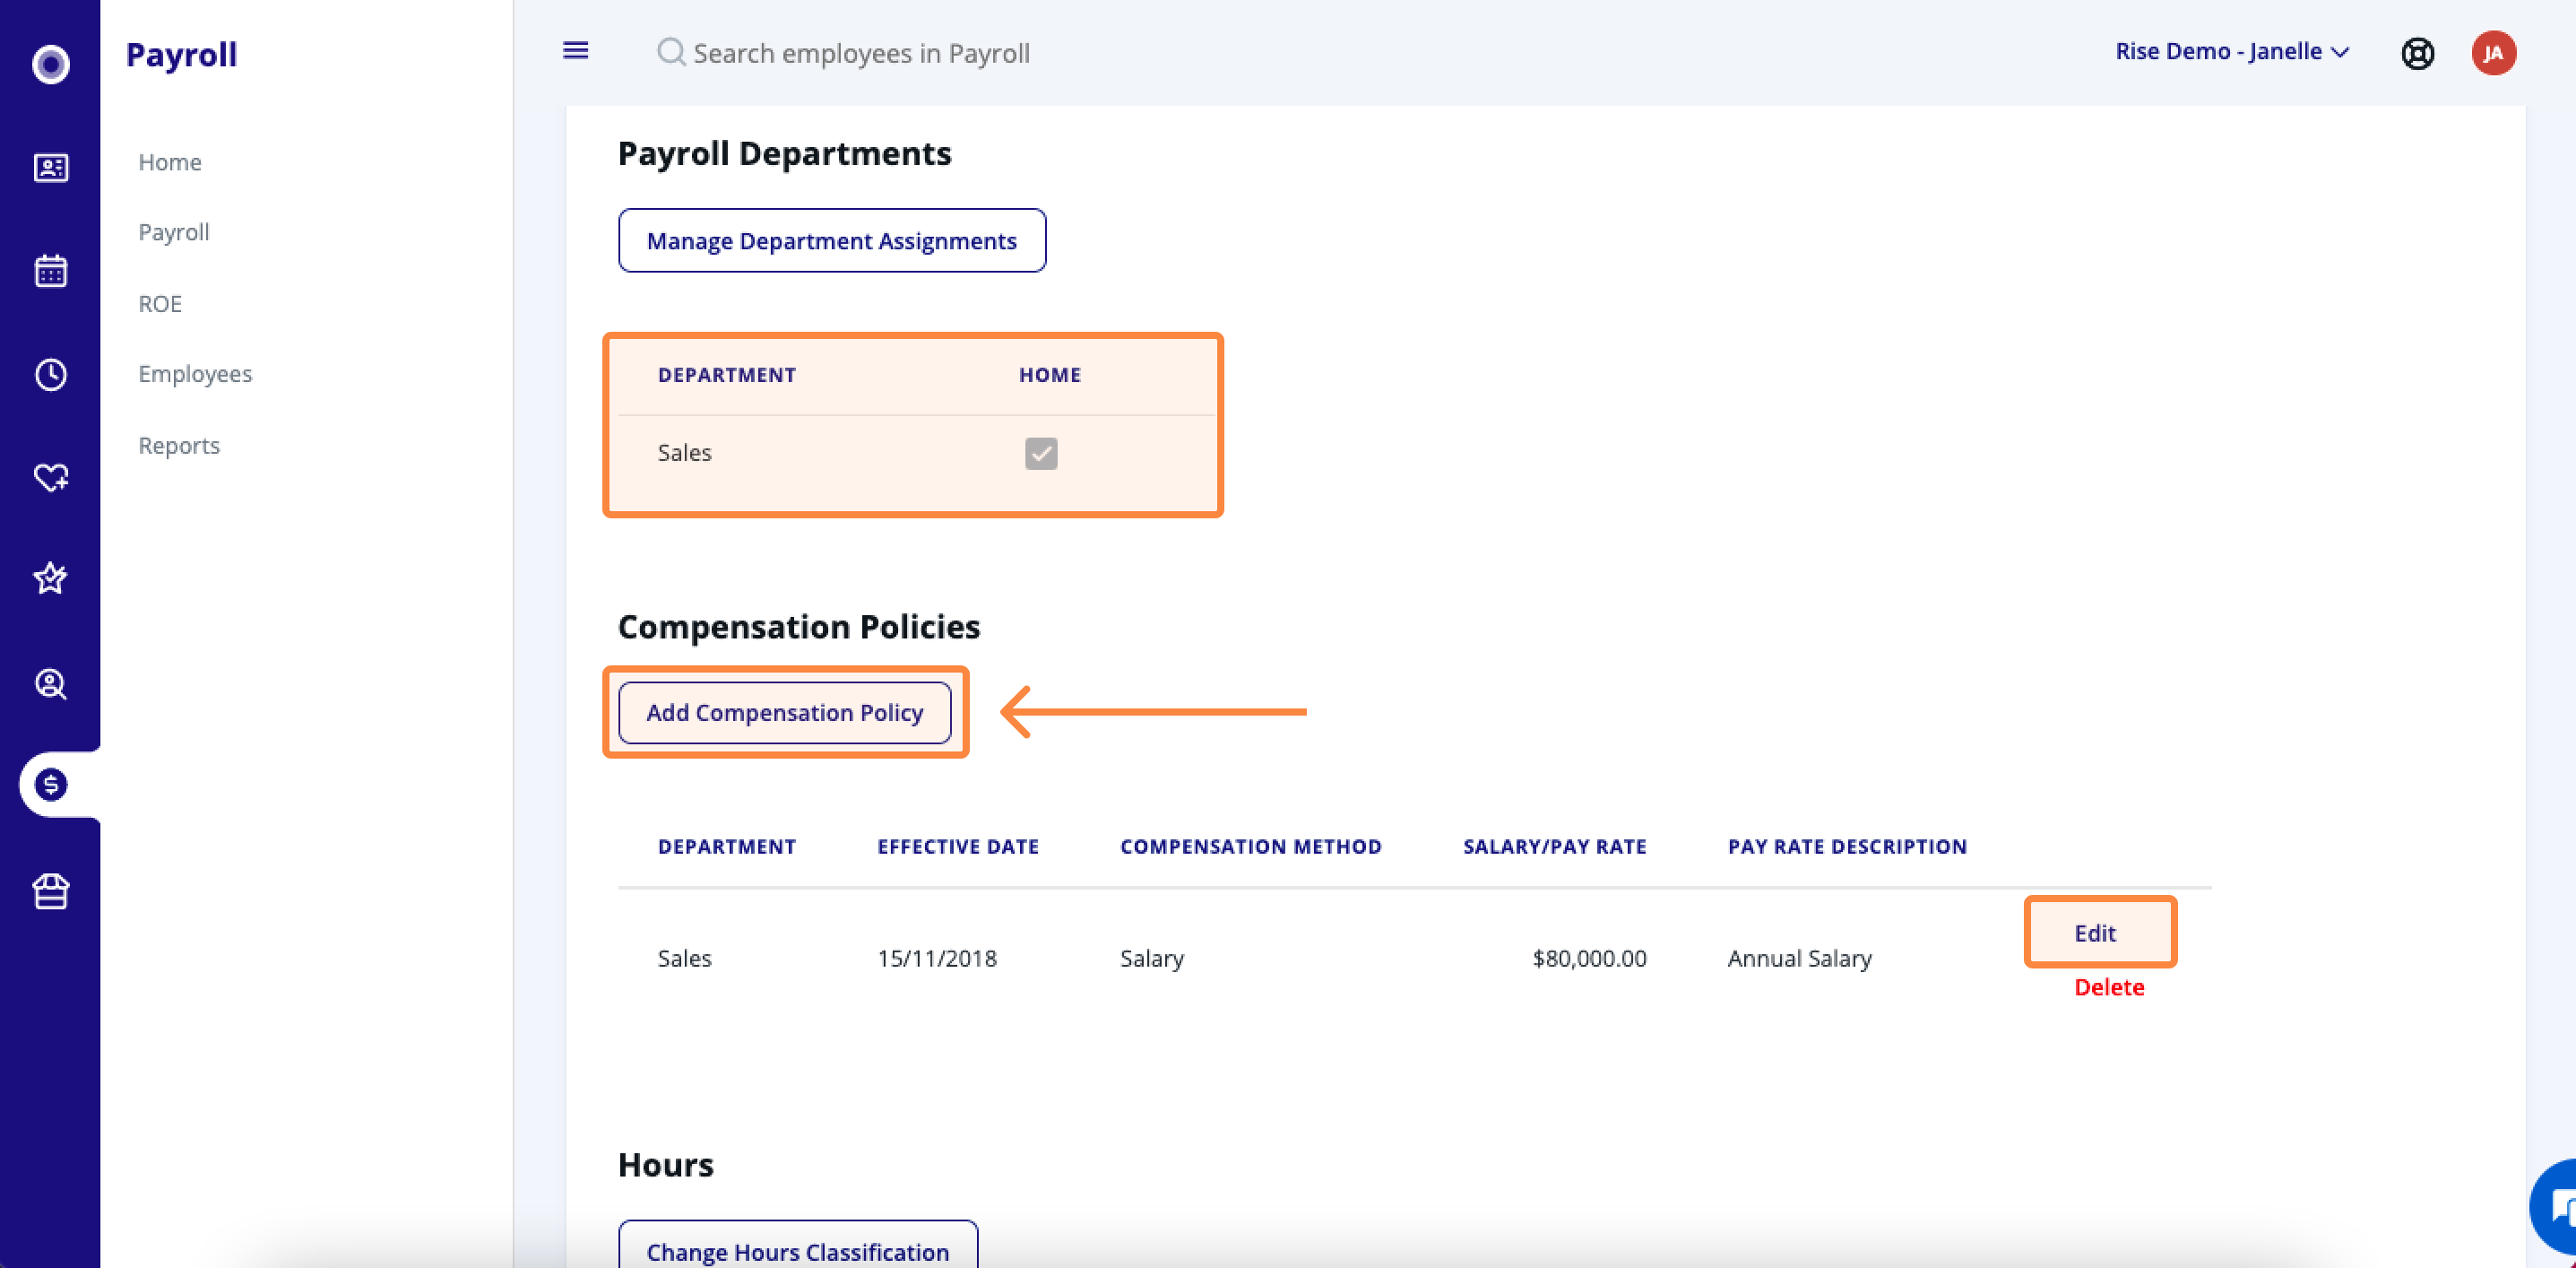Click the Hours section heading
Screen dimensions: 2576x1268
[666, 1165]
